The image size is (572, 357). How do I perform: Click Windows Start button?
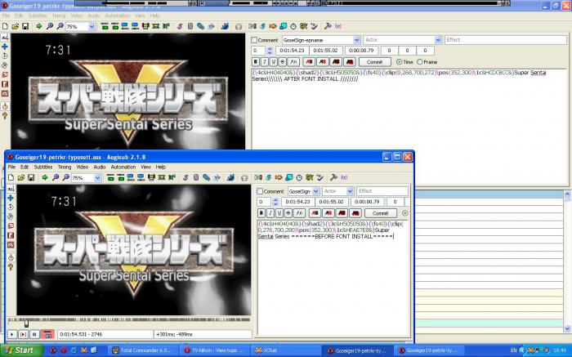click(22, 350)
